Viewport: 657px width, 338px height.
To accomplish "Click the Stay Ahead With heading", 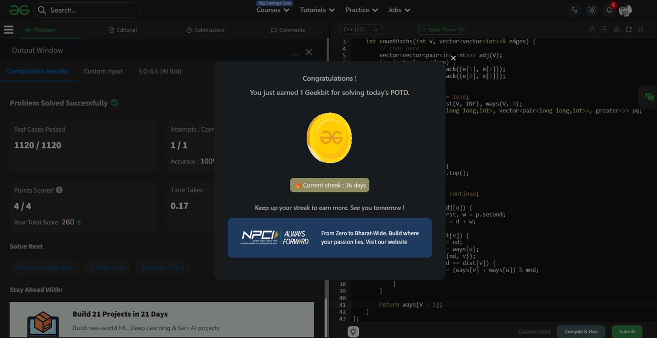I will click(36, 290).
